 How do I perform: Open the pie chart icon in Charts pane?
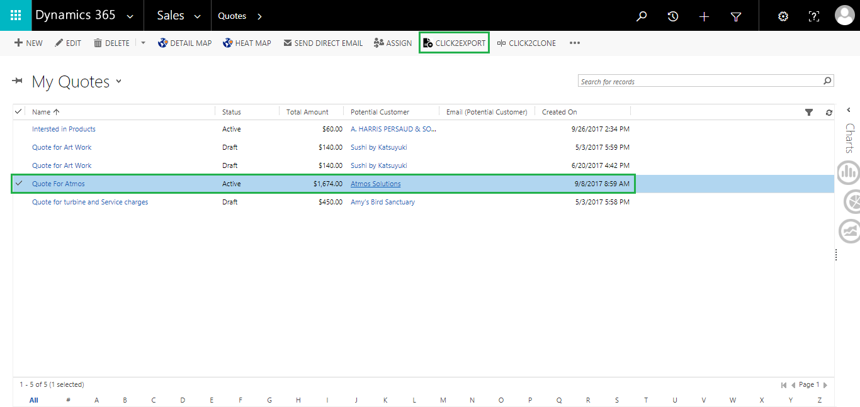pyautogui.click(x=852, y=201)
